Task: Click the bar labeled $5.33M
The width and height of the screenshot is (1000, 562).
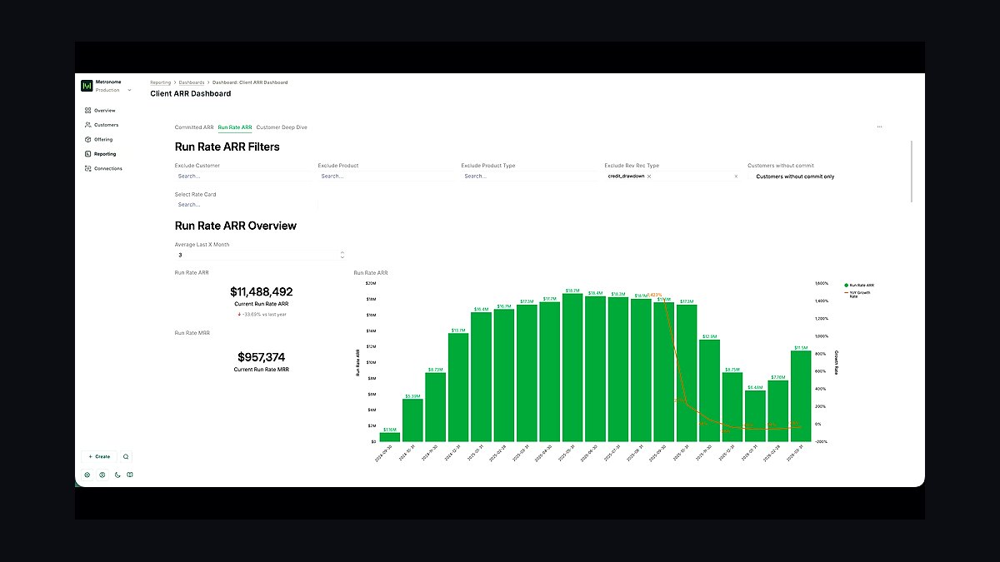Action: point(412,420)
